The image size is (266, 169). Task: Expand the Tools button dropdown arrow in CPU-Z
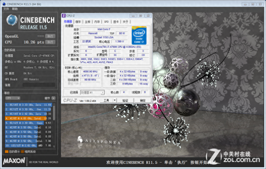click(x=115, y=100)
